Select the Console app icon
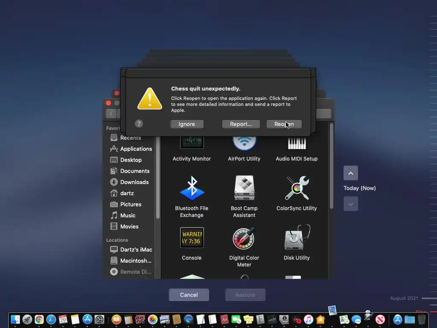Screen dimensions: 437x328 tap(192, 237)
